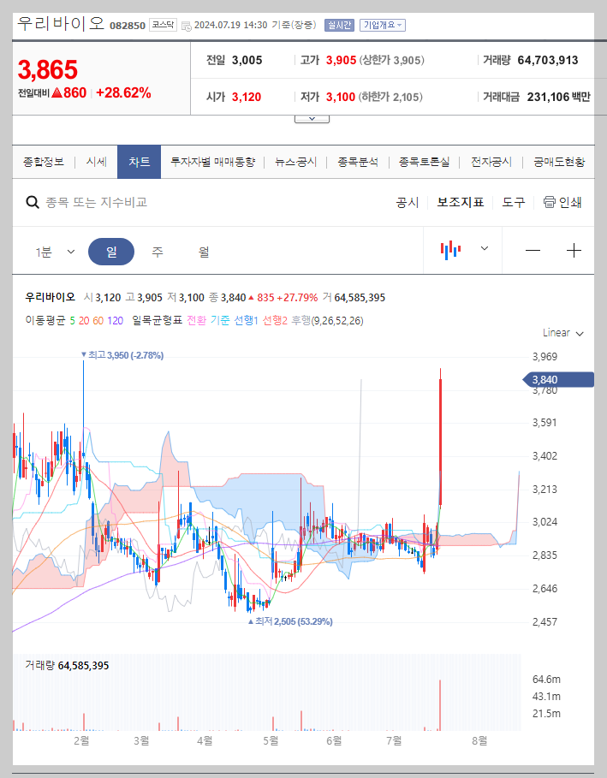The width and height of the screenshot is (607, 778).
Task: Zoom out chart with minus icon
Action: click(533, 251)
